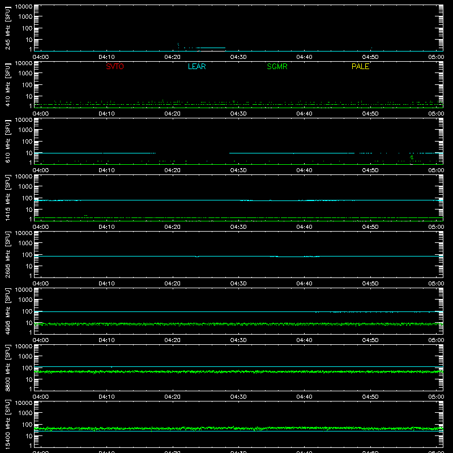The width and height of the screenshot is (453, 453).
Task: Select the 410 MHz [SFU] axis title
Action: (x=7, y=84)
